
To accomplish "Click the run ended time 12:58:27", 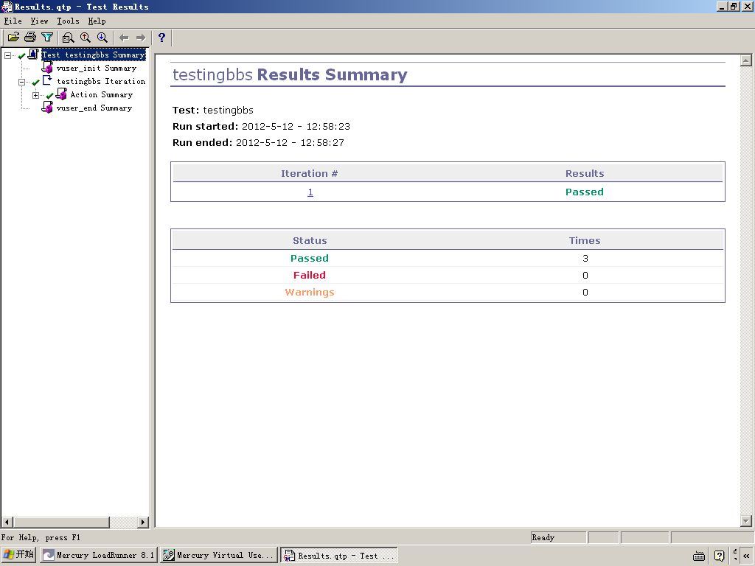I will [x=322, y=143].
